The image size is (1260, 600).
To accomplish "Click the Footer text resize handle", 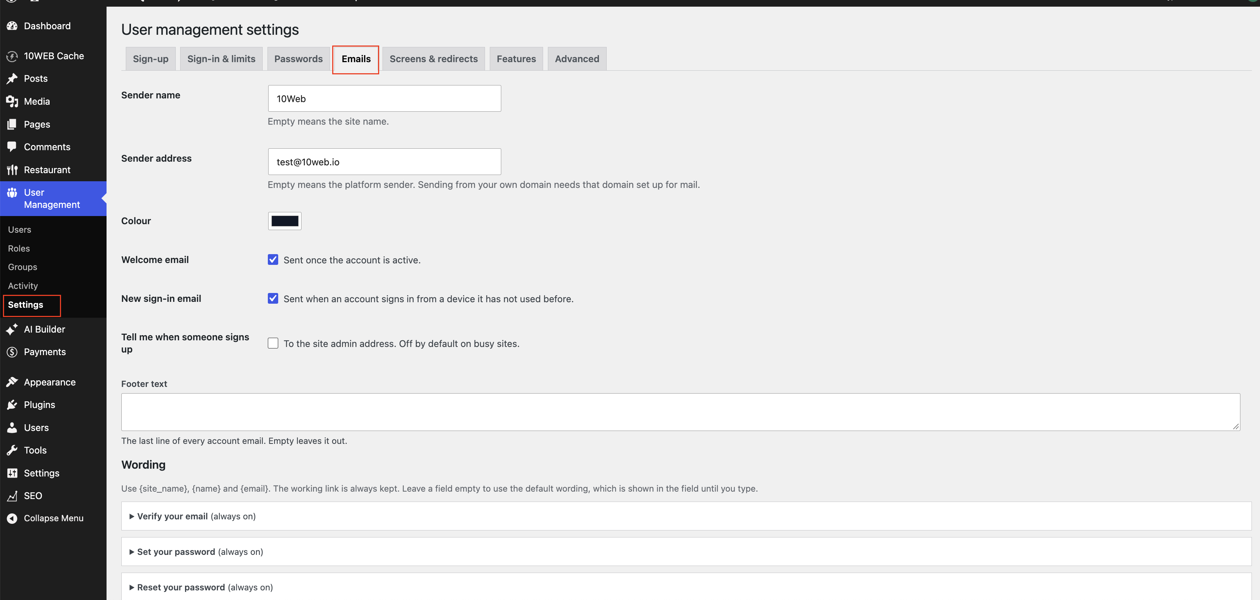I will 1236,427.
